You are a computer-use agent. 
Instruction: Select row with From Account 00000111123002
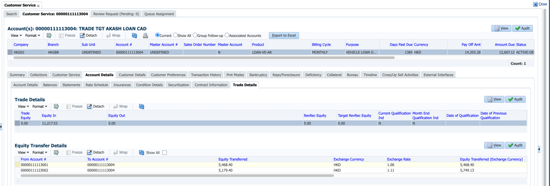(x=270, y=170)
